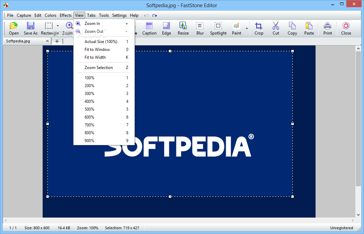Click the 16.4 KB file size text

[64, 228]
